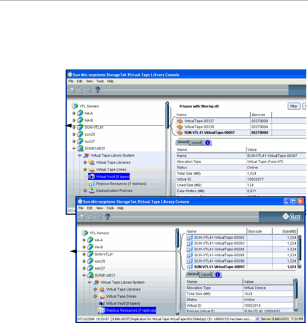
Task: Click the third toolbar icon in front window
Action: tap(99, 217)
